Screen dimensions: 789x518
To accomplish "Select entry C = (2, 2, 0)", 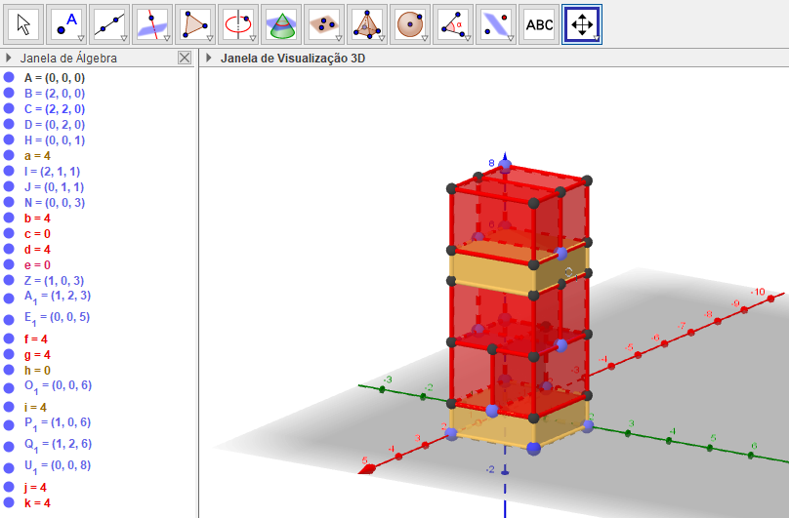I will pos(55,108).
